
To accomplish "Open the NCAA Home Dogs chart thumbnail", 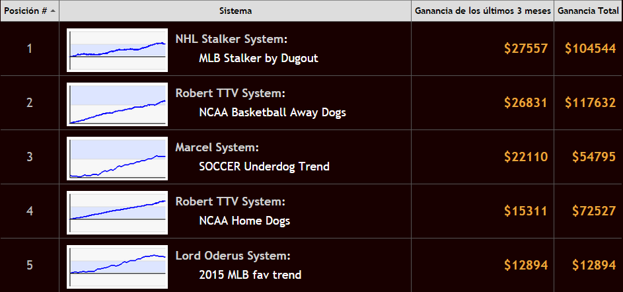I will tap(117, 213).
